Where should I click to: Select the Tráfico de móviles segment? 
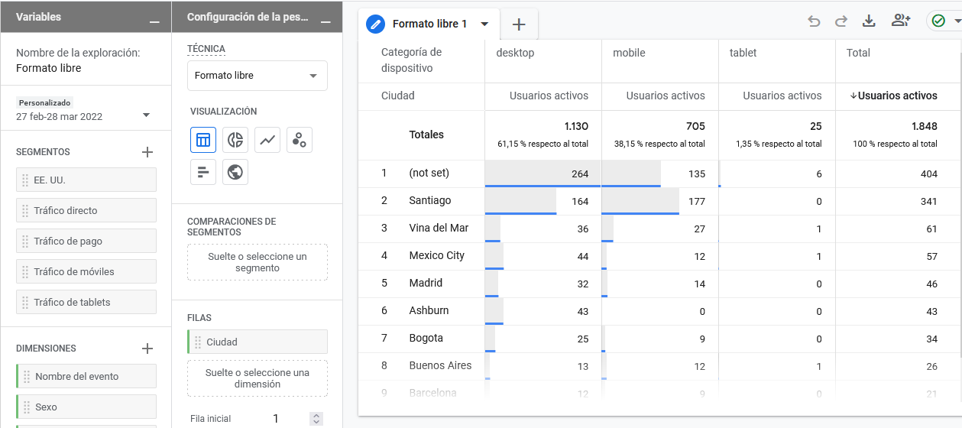click(x=86, y=271)
